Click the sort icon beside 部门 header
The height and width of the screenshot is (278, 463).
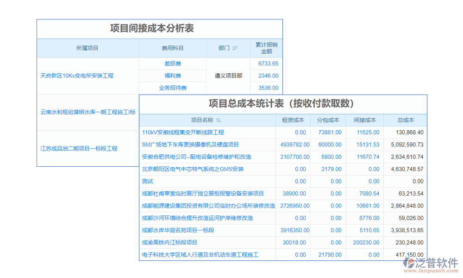235,48
